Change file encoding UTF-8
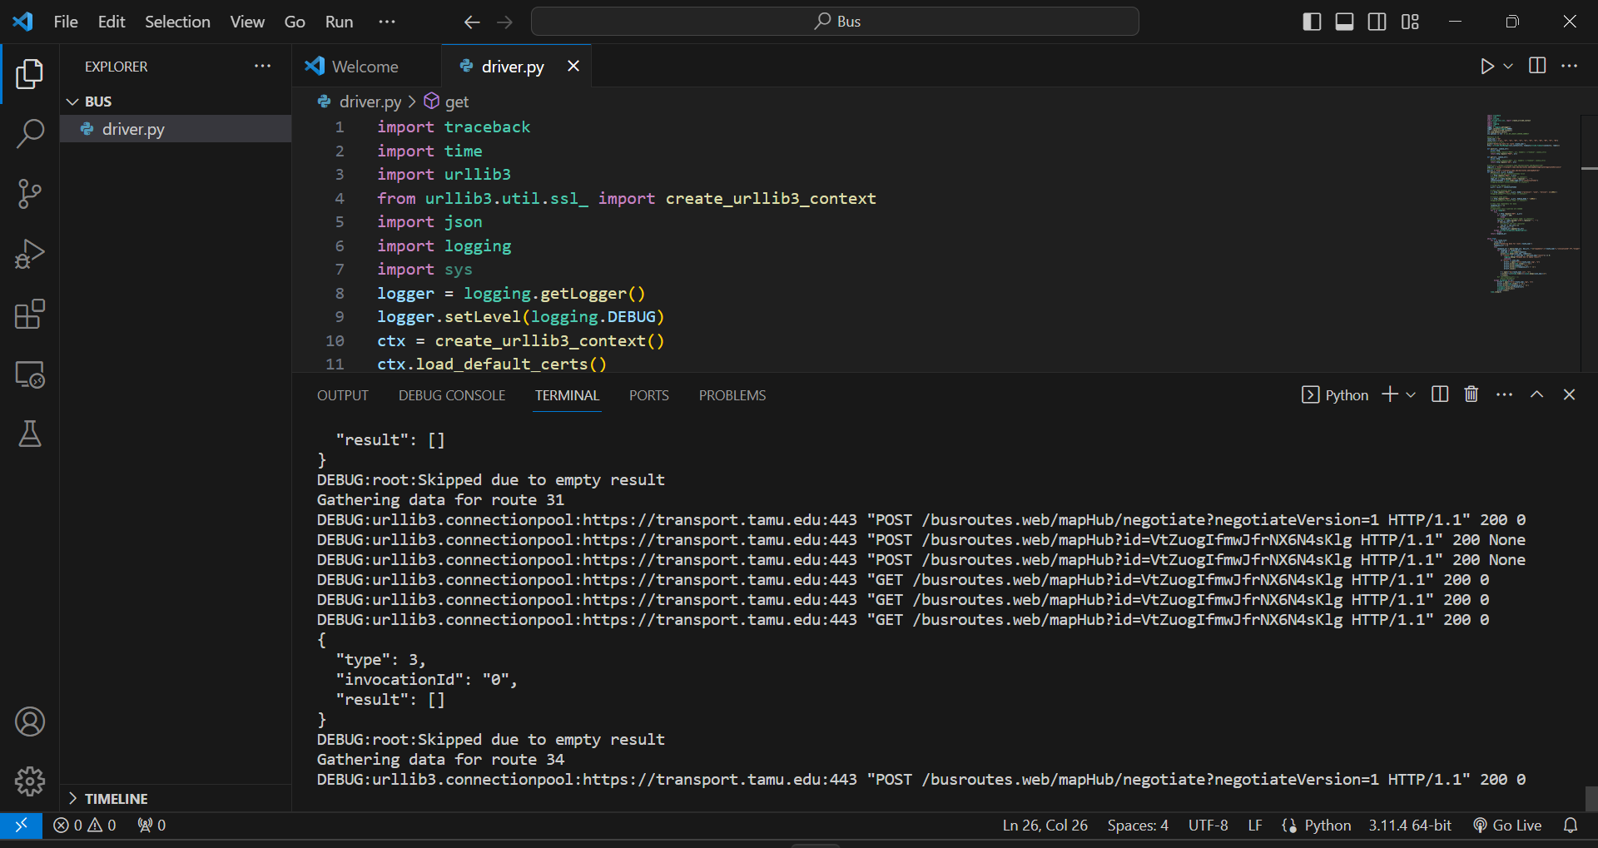 click(1208, 825)
